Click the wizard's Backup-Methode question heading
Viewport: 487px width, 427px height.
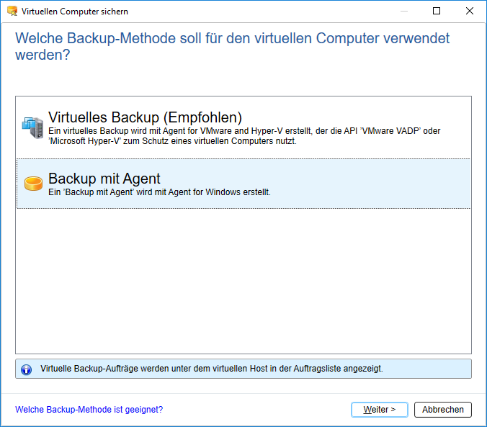tap(232, 46)
